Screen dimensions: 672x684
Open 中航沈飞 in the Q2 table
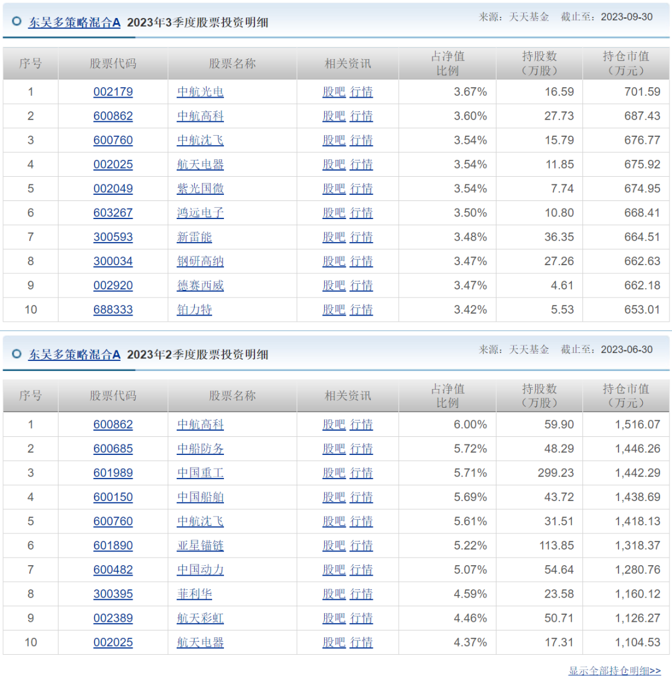tap(200, 522)
